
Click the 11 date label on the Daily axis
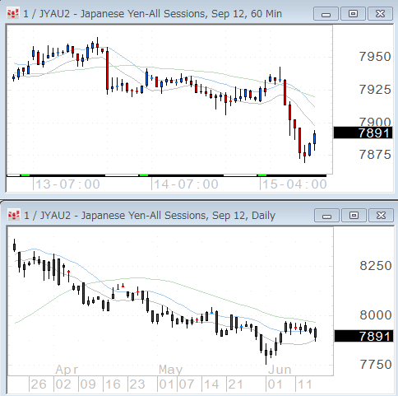[x=305, y=384]
